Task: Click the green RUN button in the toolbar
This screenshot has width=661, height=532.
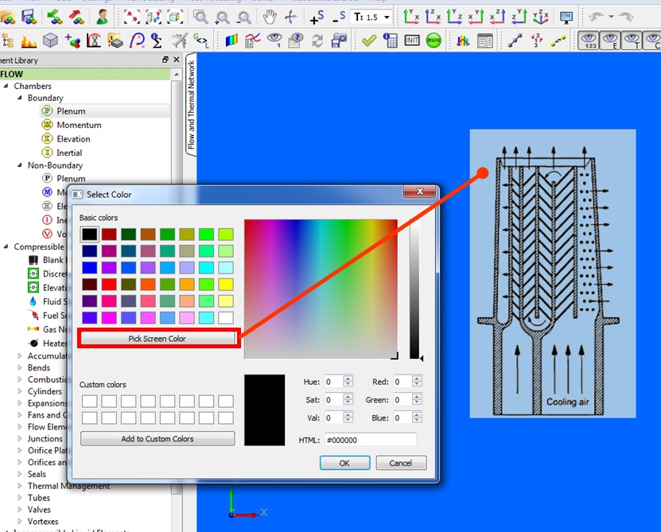Action: click(434, 41)
